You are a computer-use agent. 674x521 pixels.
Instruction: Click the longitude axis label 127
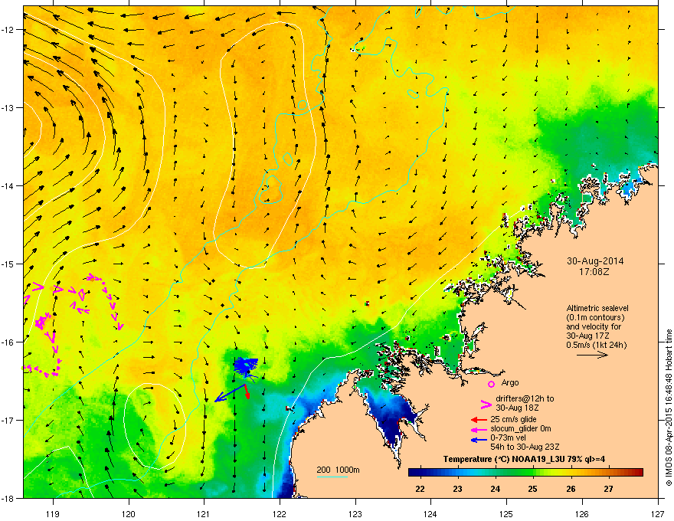coord(658,513)
